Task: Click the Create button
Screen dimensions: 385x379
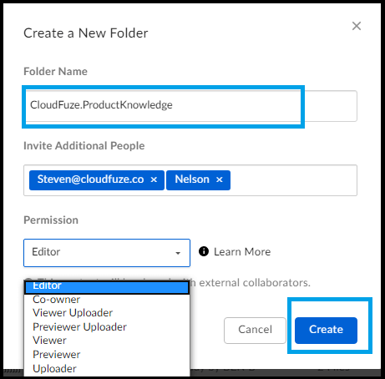Action: pyautogui.click(x=326, y=331)
